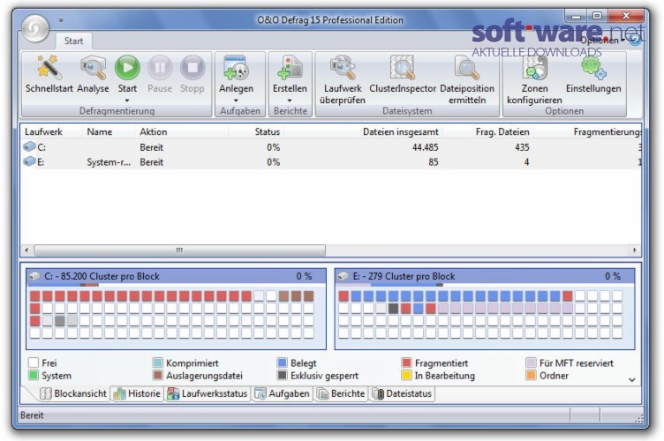Switch to the Aufgaben tab
The height and width of the screenshot is (441, 664).
point(282,393)
